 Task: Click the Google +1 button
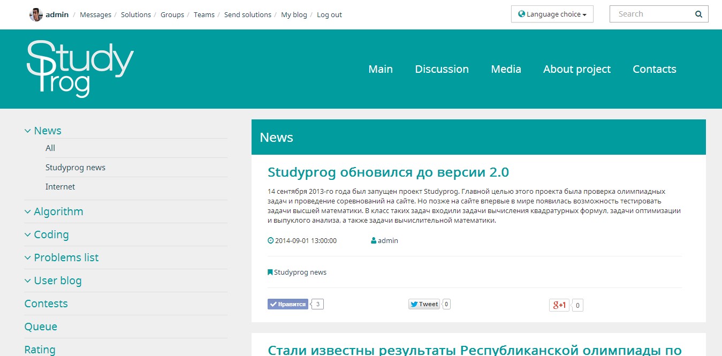click(559, 305)
